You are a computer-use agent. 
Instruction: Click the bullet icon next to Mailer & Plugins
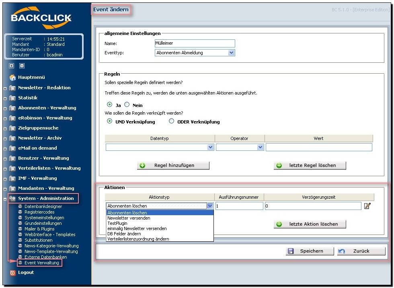21,229
